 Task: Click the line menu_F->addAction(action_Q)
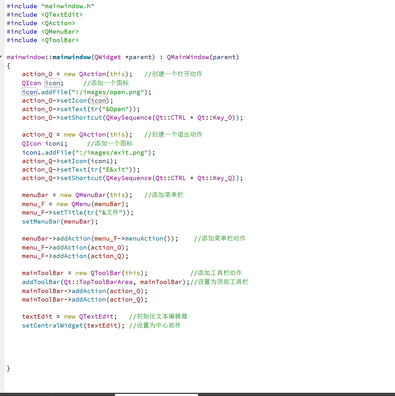[75, 256]
